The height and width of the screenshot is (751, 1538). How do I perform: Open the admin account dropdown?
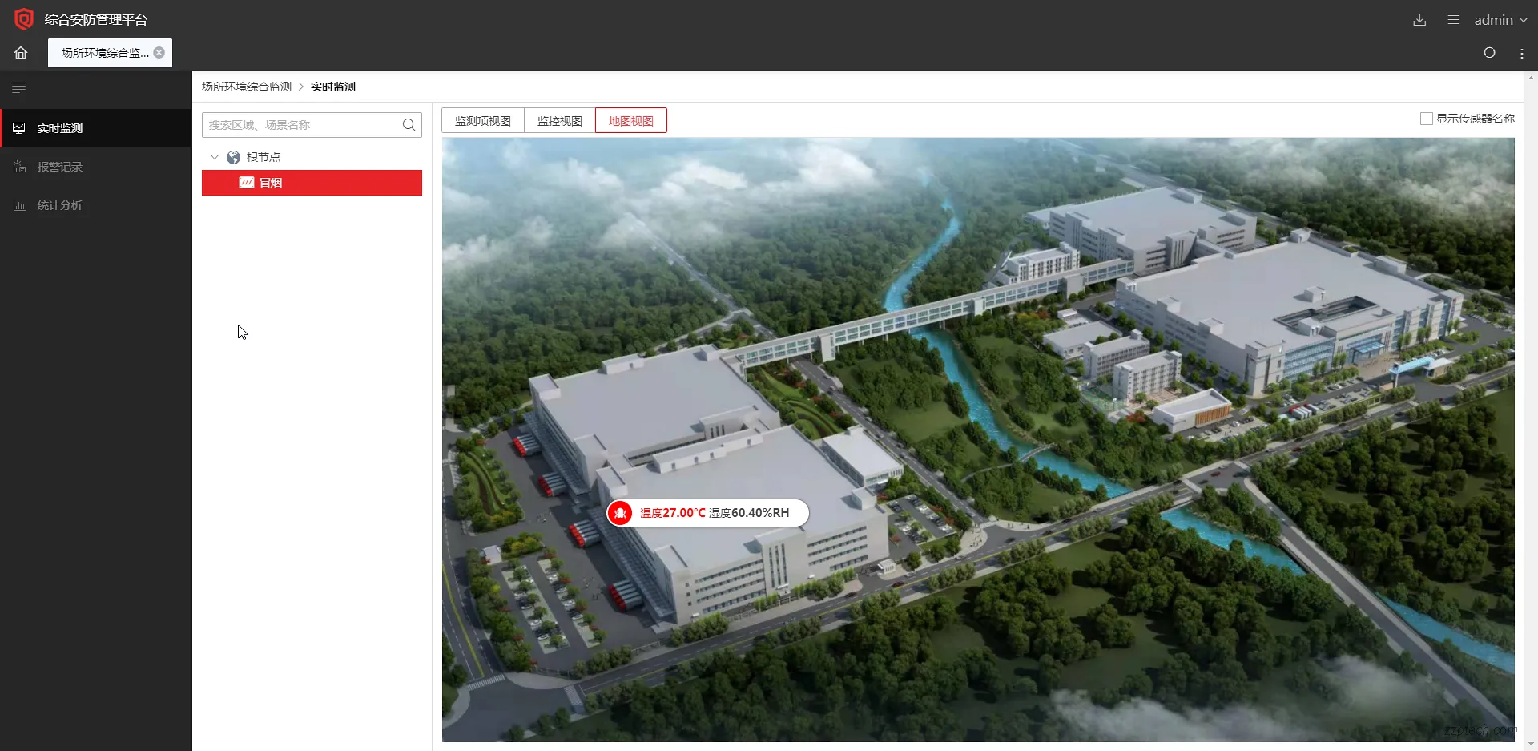point(1500,19)
